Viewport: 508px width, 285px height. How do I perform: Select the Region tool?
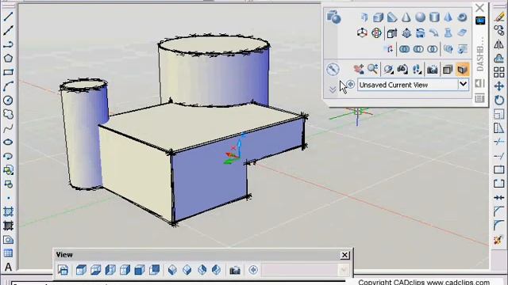pos(8,240)
